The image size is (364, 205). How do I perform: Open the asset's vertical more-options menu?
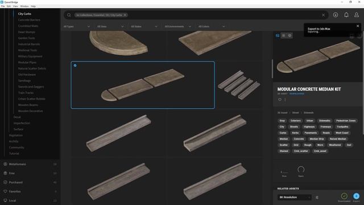[285, 100]
